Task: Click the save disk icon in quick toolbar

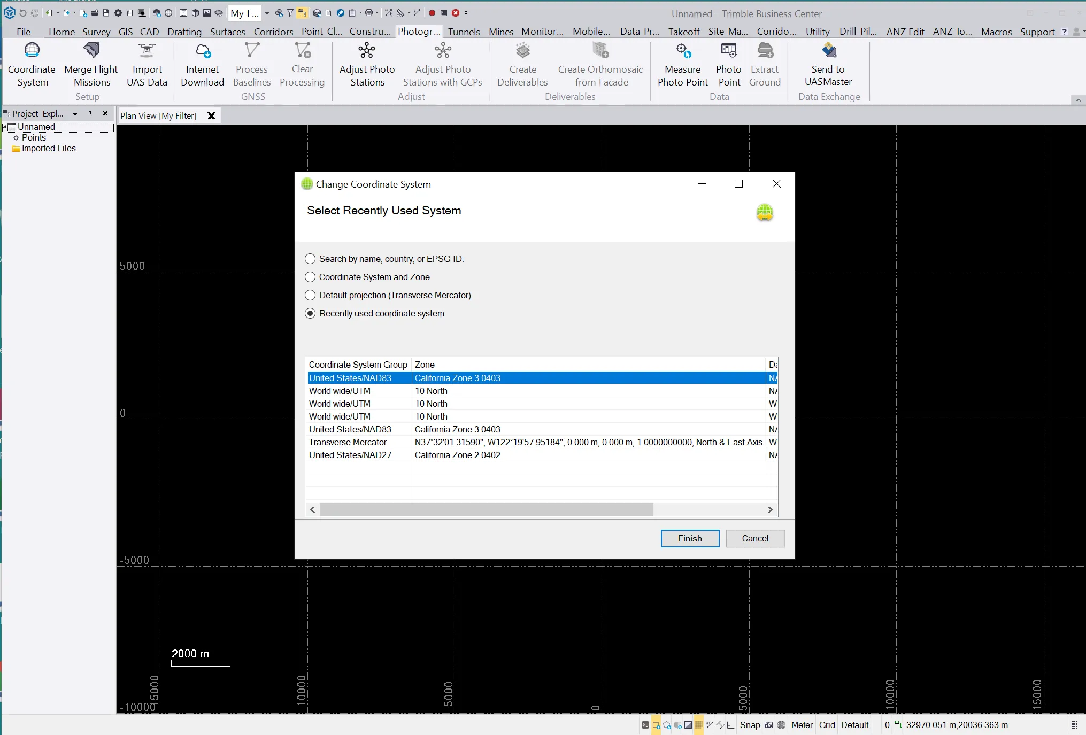Action: [106, 13]
